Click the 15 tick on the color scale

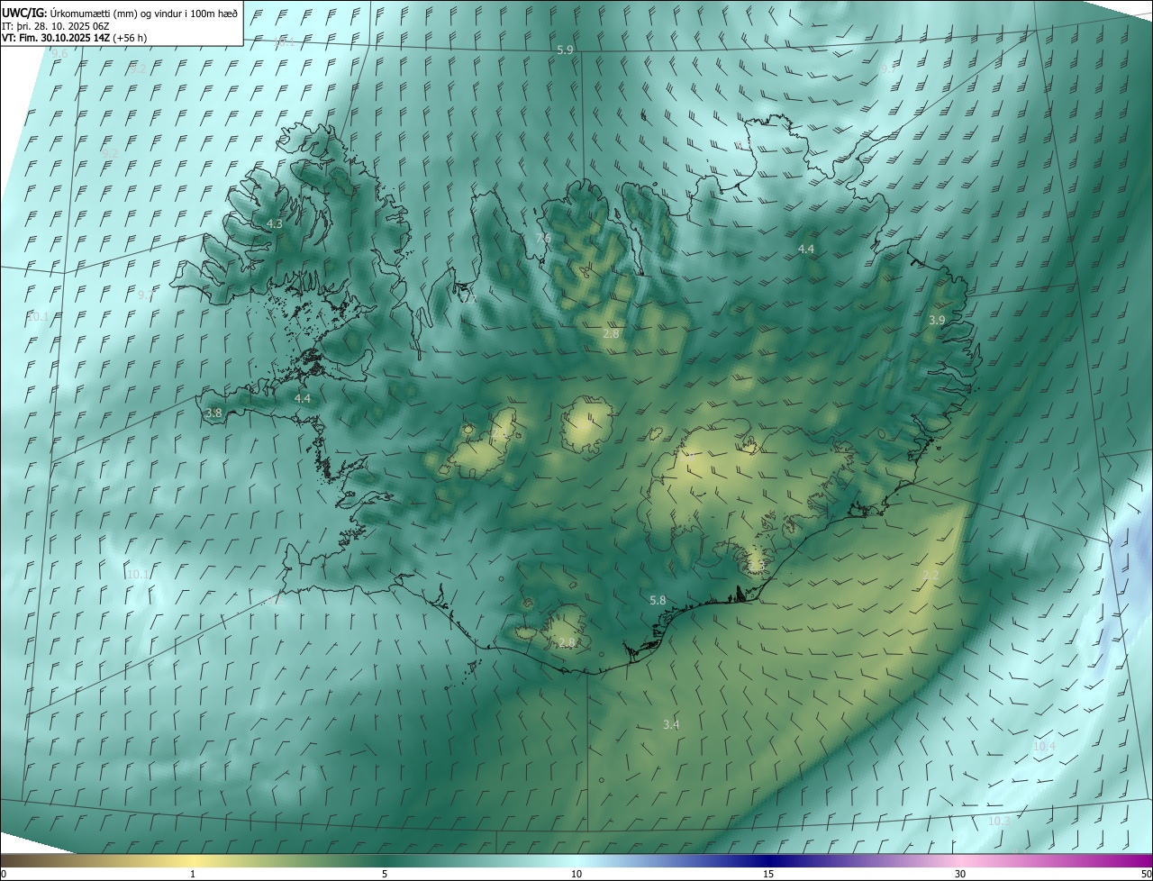(768, 874)
